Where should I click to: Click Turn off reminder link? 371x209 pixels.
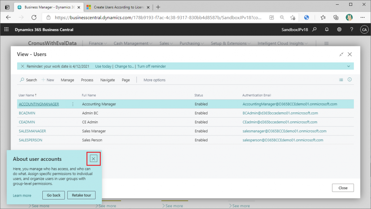click(x=151, y=66)
